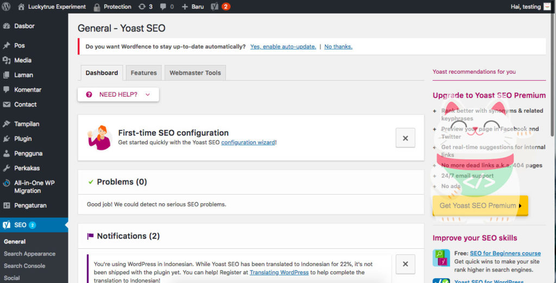Screen dimensions: 556x283
Task: Open Luckytrue Experiment site home link
Action: (x=52, y=7)
